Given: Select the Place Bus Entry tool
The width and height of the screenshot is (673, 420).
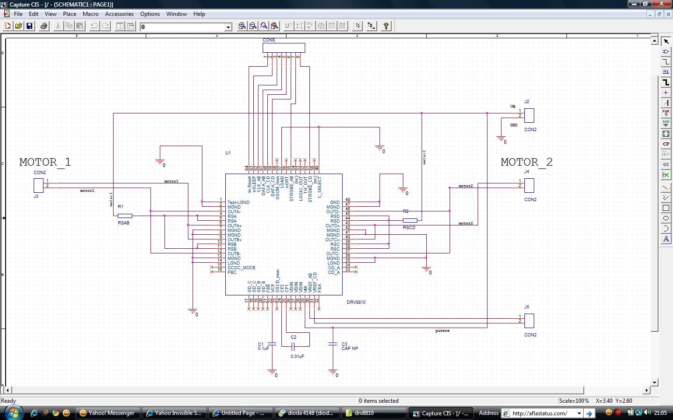Looking at the screenshot, I should pos(666,103).
